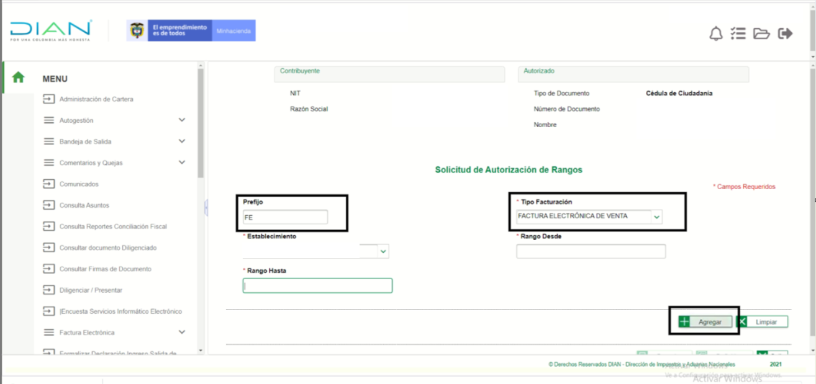Expand the Bandeja de Salida section
This screenshot has height=384, width=816.
click(x=182, y=141)
